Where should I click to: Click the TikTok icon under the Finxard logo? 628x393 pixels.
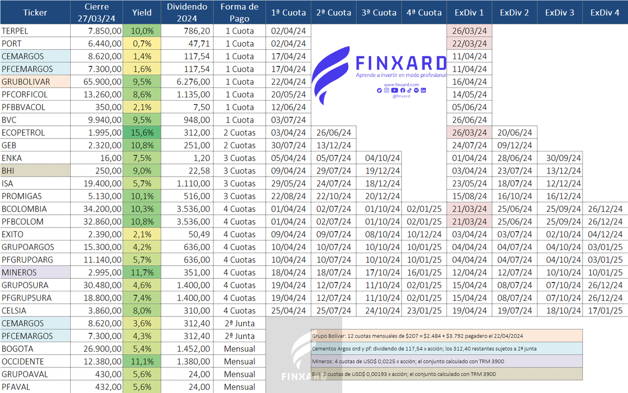point(409,91)
